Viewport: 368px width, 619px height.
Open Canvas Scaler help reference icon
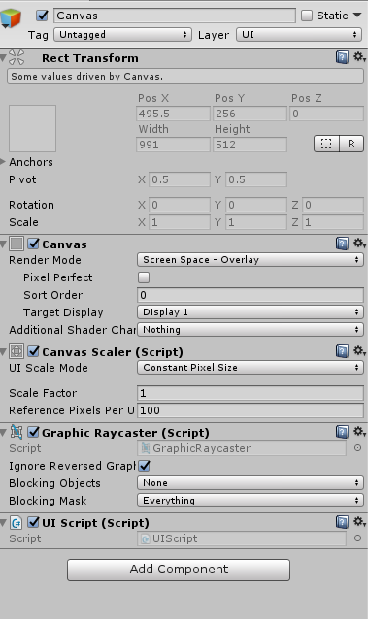click(x=342, y=351)
